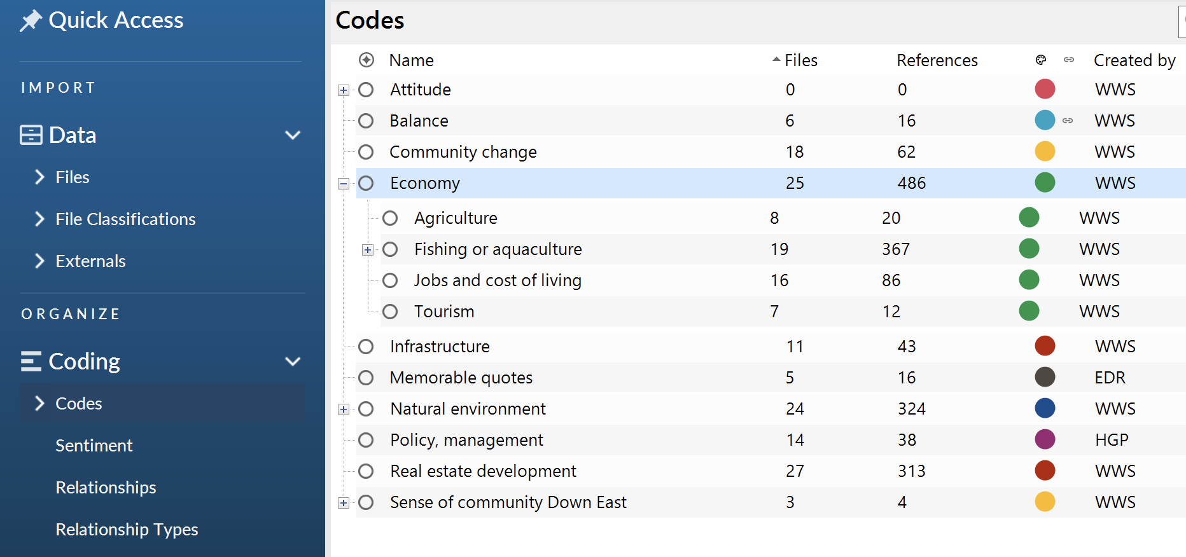Expand the Natural environment code
The width and height of the screenshot is (1186, 557).
[344, 409]
